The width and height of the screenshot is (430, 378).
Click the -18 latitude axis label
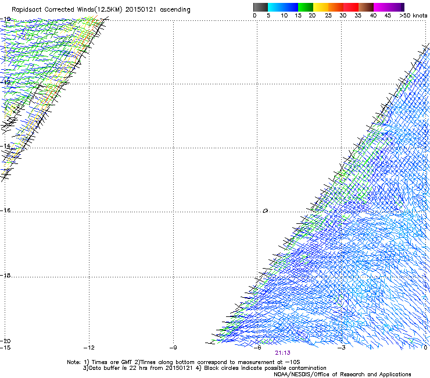5,275
